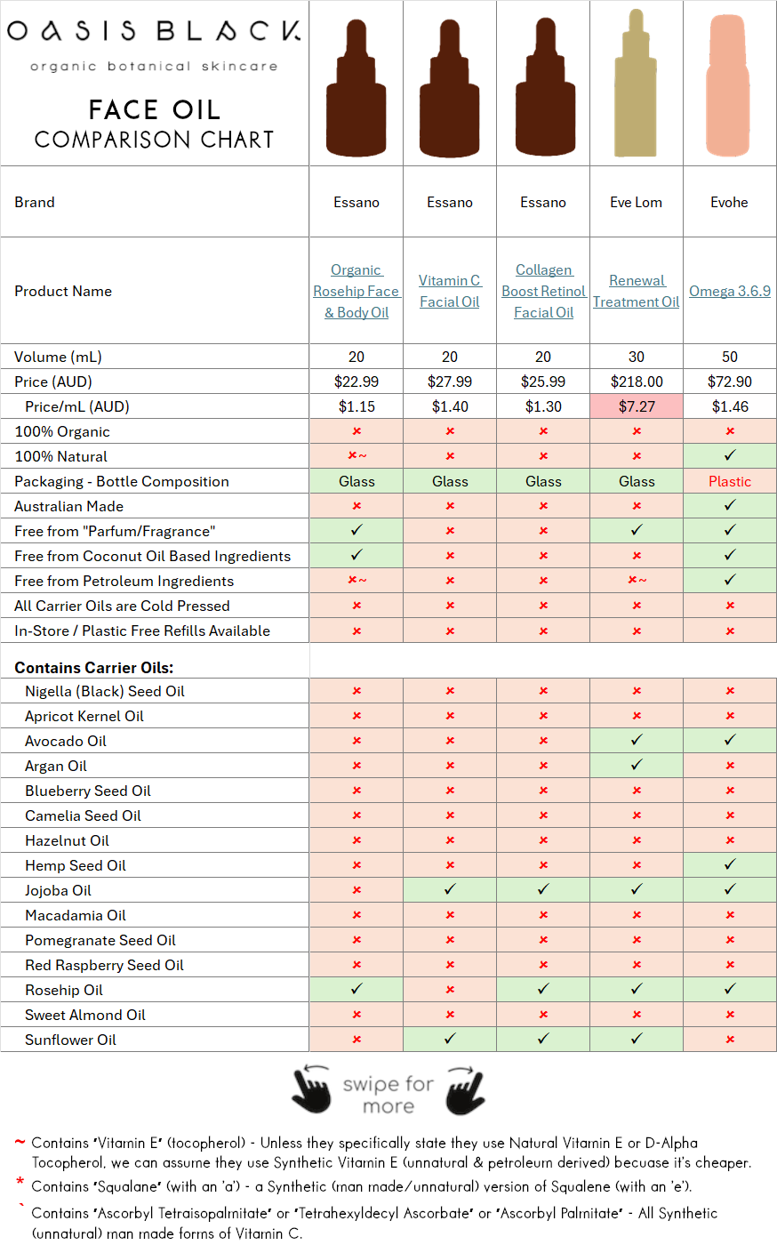Click the '100% Natural' row label
777x1245 pixels.
point(60,456)
